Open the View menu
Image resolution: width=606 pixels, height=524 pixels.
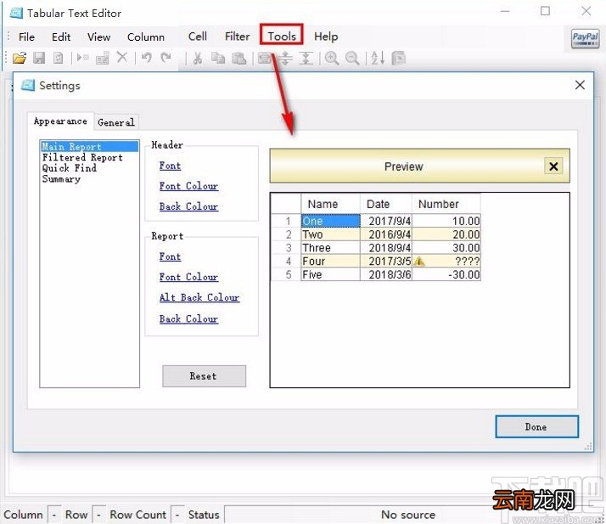click(x=99, y=37)
